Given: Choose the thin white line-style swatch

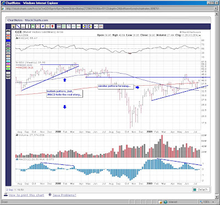Looking at the screenshot, I should (x=8, y=73).
